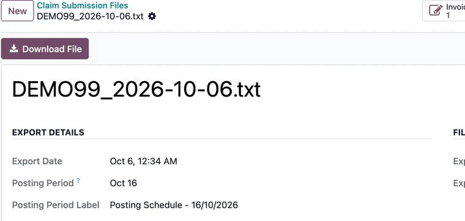The image size is (465, 221).
Task: Click the Export Date label
Action: [x=37, y=161]
